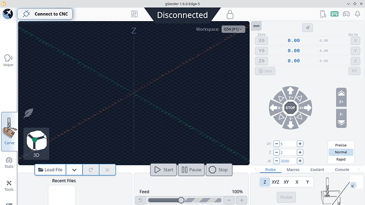The image size is (365, 205).
Task: Open the notifications bell
Action: click(357, 14)
